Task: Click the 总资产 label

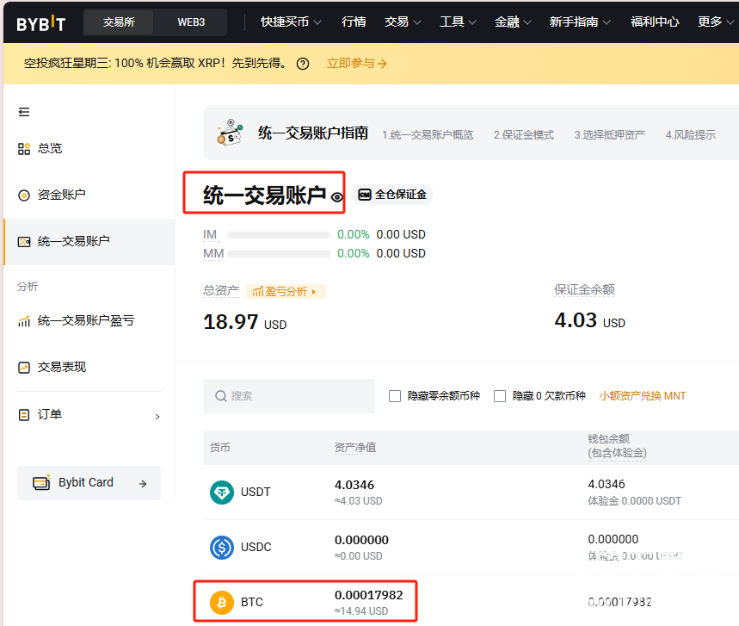Action: [x=221, y=290]
